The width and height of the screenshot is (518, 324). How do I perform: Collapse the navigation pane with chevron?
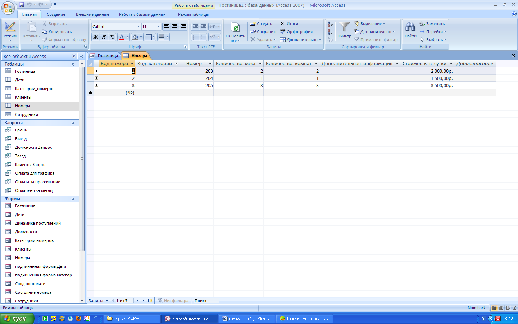click(82, 56)
